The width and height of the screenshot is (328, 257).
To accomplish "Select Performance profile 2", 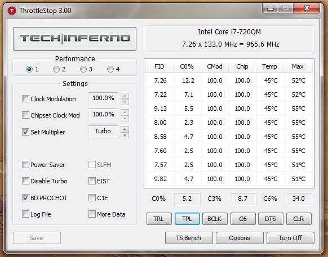I will (x=56, y=69).
